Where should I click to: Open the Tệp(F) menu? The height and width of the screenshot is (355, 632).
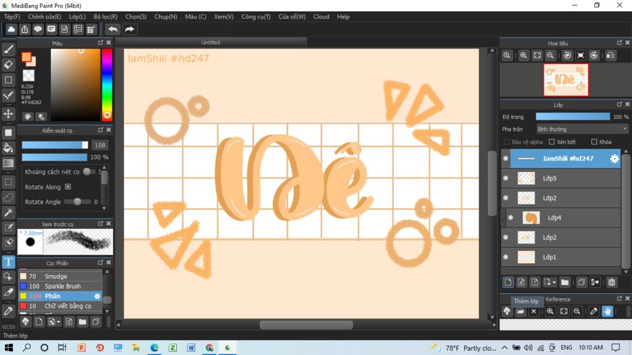point(12,17)
